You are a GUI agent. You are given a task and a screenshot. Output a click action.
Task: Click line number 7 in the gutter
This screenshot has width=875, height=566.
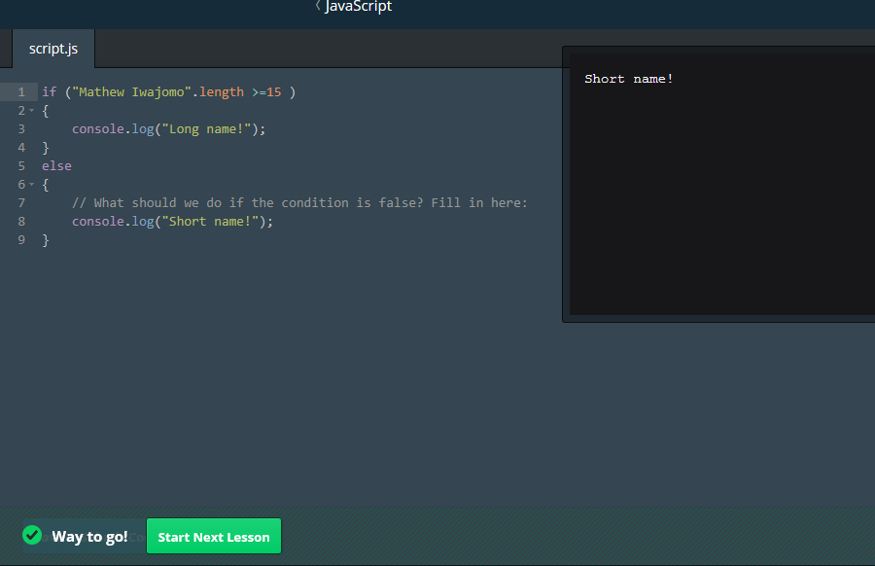(21, 202)
